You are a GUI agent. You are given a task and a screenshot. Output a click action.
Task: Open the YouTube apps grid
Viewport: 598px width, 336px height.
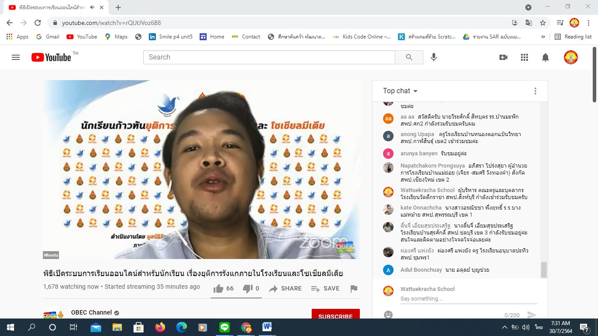pos(524,57)
